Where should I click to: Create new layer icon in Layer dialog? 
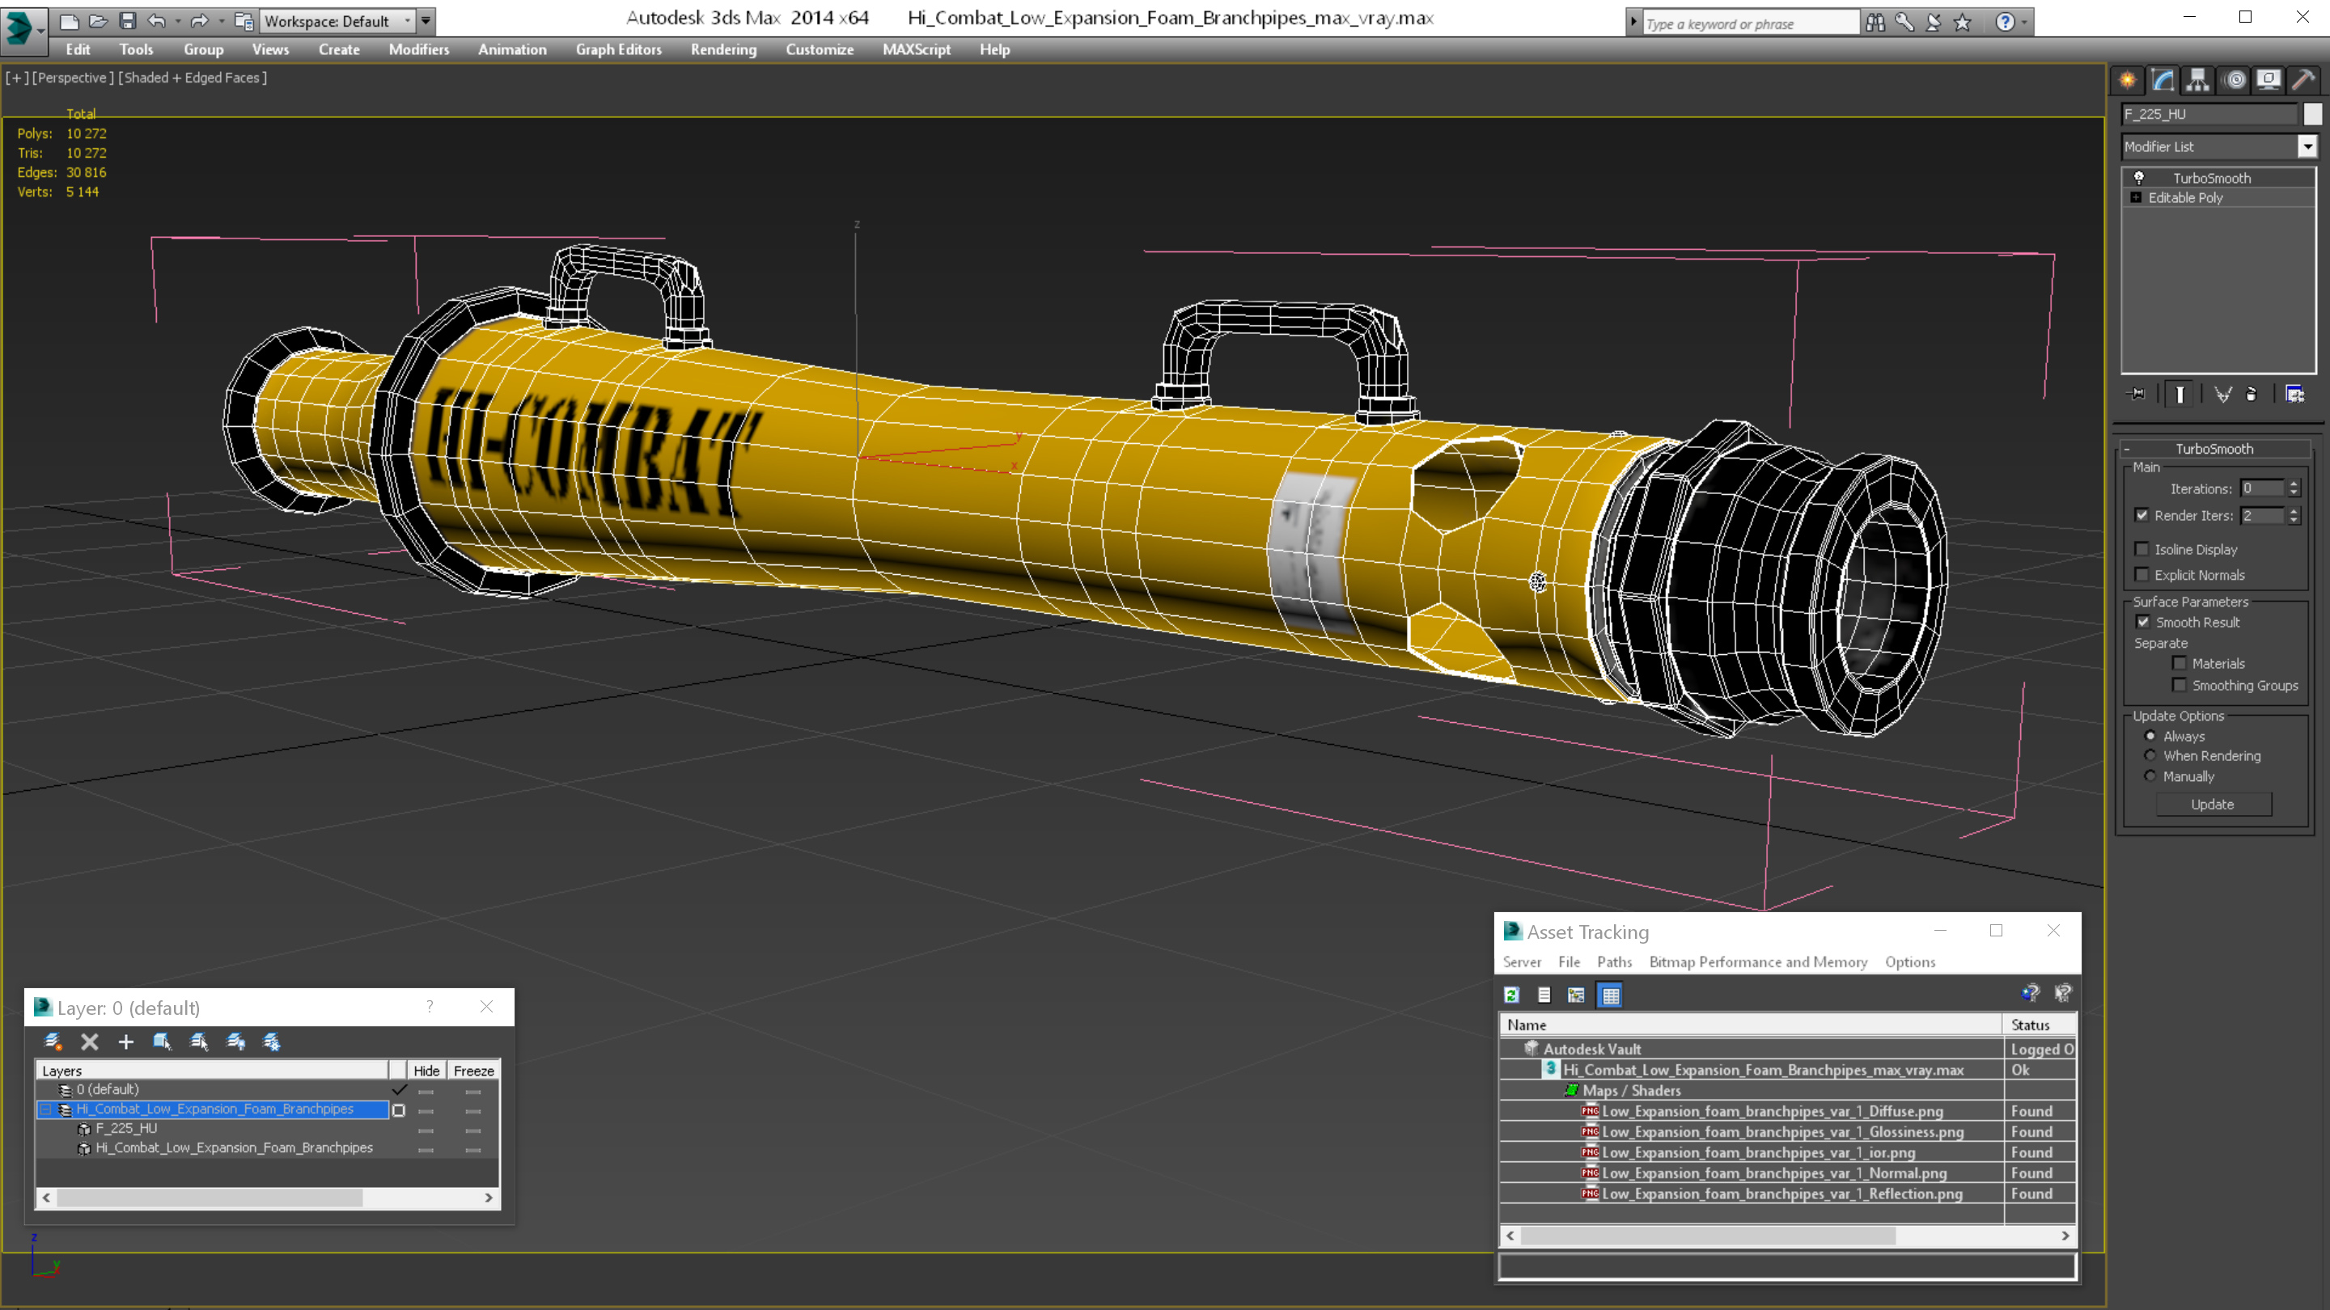coord(53,1042)
